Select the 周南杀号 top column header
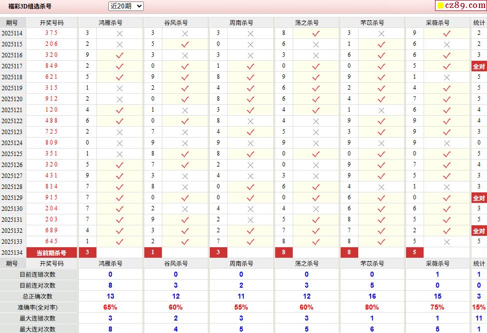The image size is (487, 333). [241, 22]
